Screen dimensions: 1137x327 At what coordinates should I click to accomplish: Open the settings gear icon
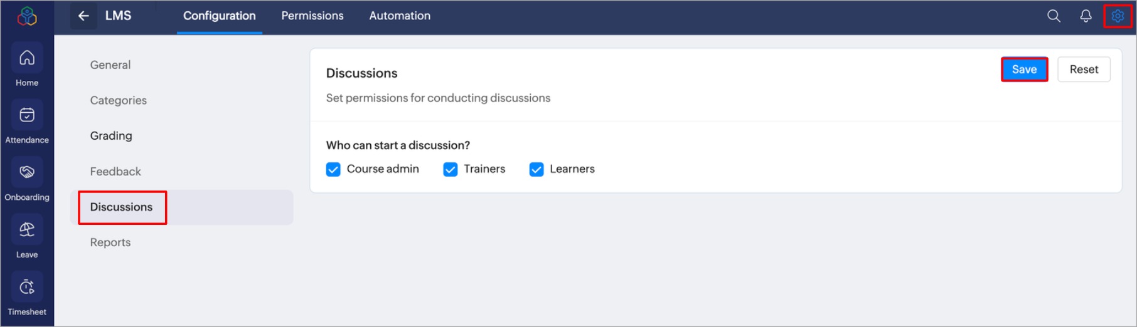[1118, 16]
